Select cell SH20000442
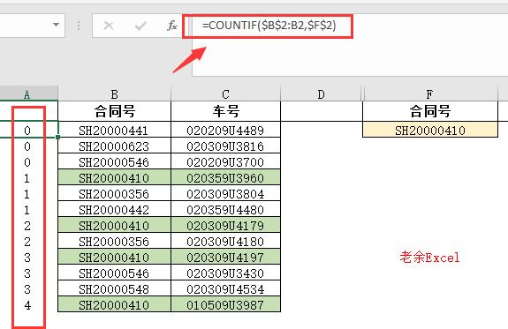This screenshot has height=329, width=508. (114, 210)
